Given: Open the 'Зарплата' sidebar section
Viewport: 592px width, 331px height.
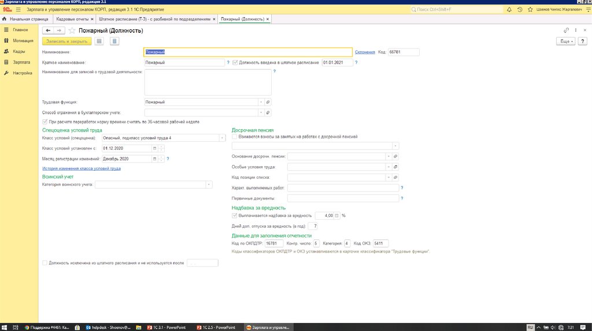Looking at the screenshot, I should (x=21, y=62).
